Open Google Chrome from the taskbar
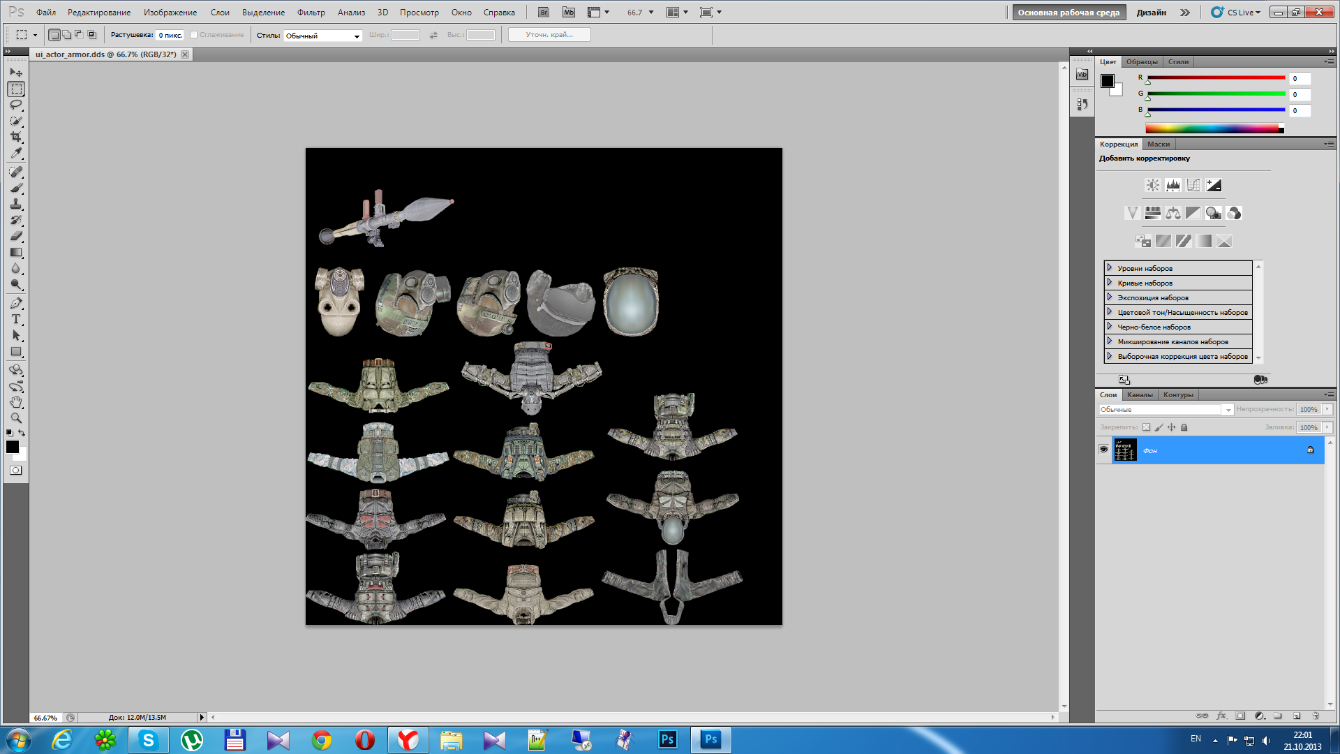Viewport: 1340px width, 754px height. tap(322, 740)
